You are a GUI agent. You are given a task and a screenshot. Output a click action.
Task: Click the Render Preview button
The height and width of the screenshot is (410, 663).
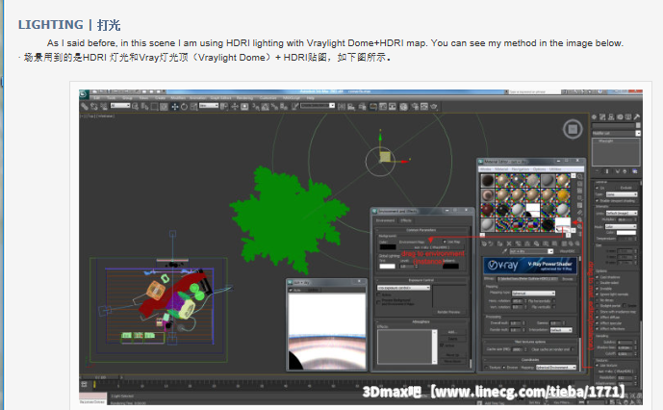[x=448, y=312]
